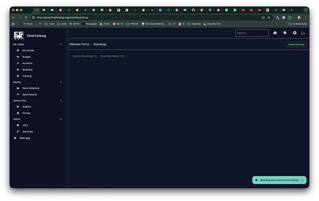Open the Storygraph bookmark
Viewport: 319px width, 201px height.
90,24
